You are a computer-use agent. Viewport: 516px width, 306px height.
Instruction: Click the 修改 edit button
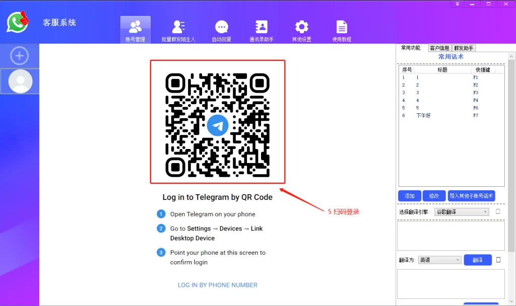tap(434, 196)
